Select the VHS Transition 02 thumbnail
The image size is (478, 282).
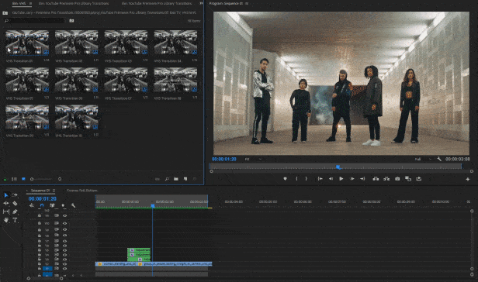click(77, 43)
